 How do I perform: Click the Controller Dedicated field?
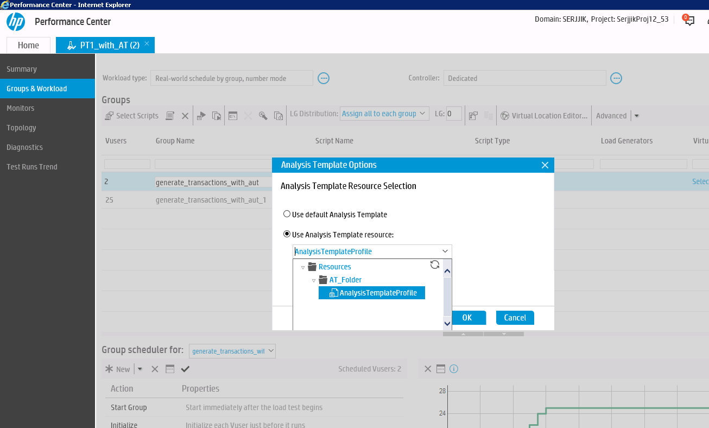click(x=524, y=78)
